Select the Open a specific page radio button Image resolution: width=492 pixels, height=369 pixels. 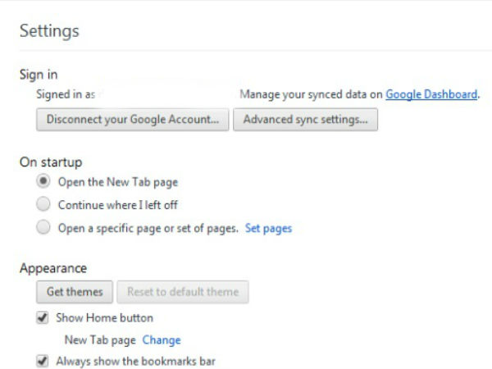(43, 228)
